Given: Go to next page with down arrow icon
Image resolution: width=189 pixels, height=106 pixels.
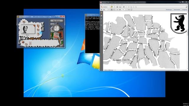Looking at the screenshot, I should (x=104, y=10).
